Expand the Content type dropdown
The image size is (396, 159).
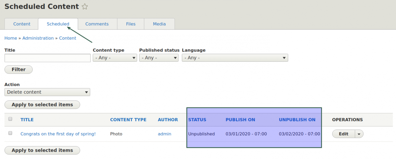(115, 58)
